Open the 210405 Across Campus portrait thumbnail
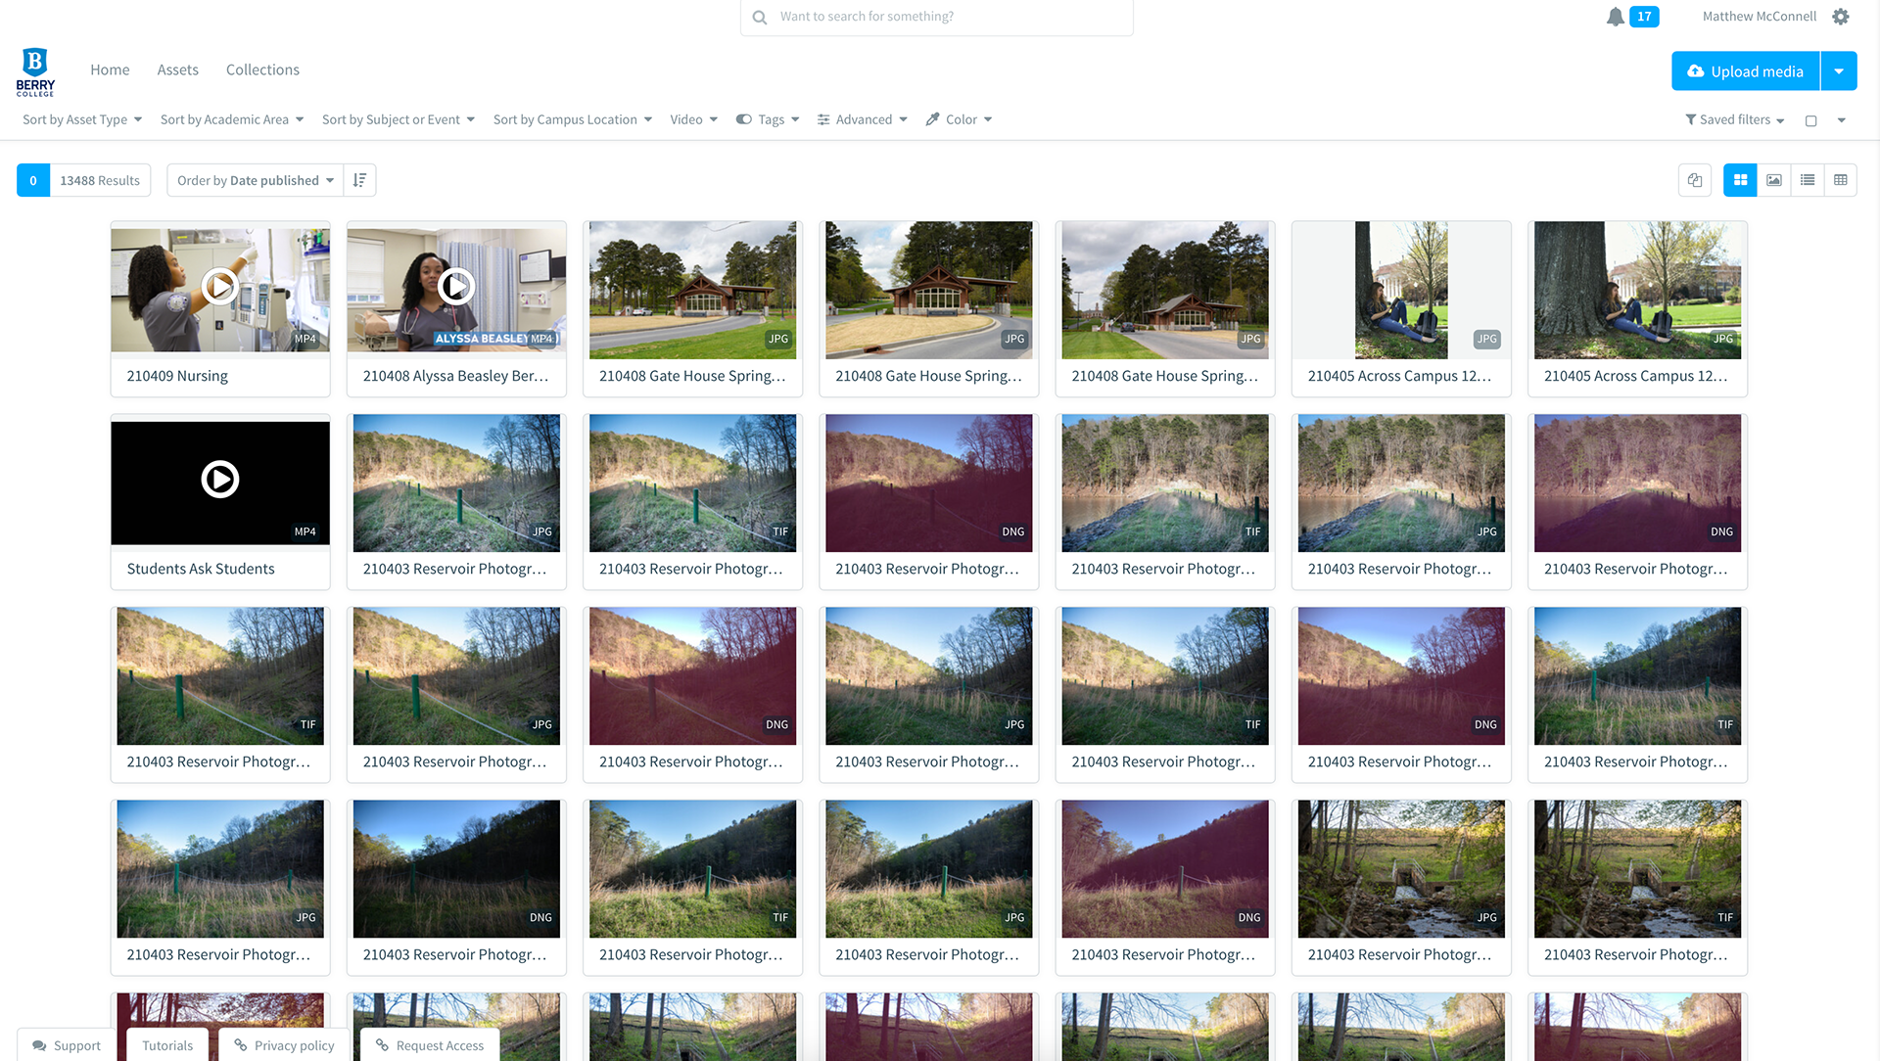The width and height of the screenshot is (1880, 1061). [1401, 291]
